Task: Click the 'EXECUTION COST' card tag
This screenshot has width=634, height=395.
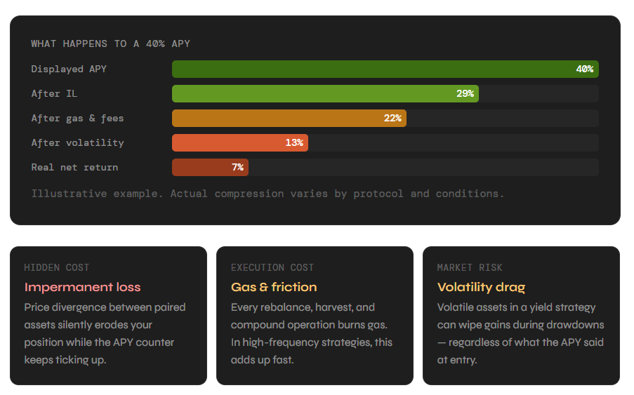Action: click(272, 267)
